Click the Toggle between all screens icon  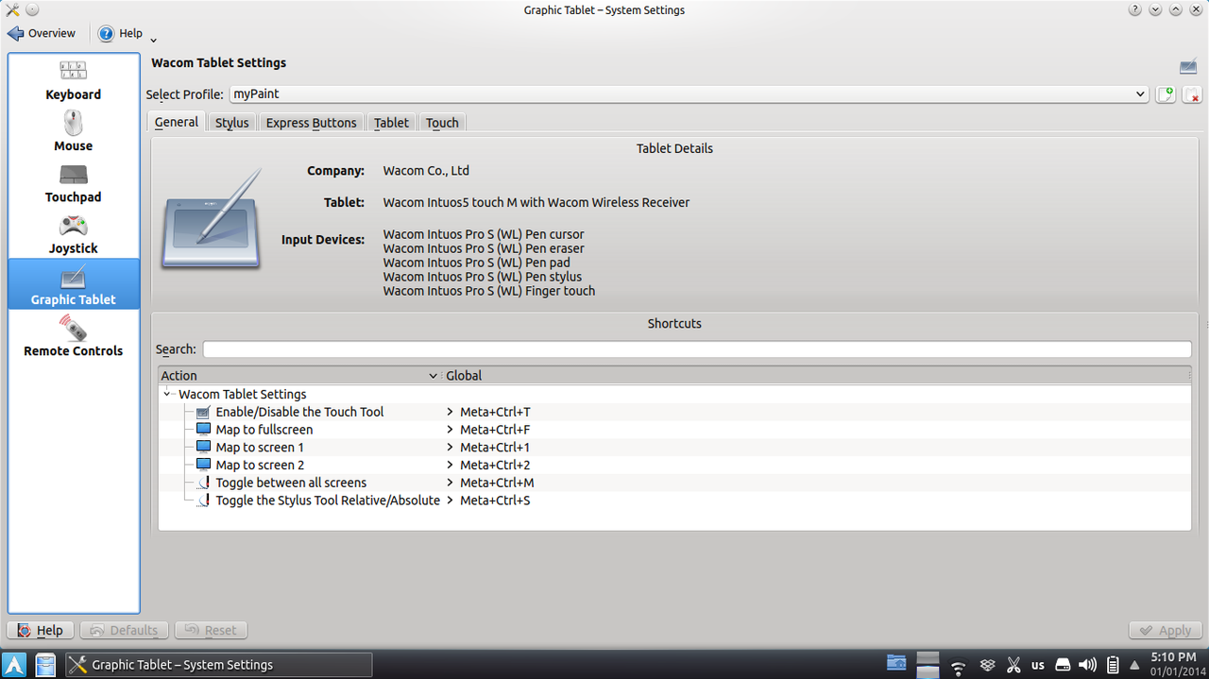click(x=203, y=483)
